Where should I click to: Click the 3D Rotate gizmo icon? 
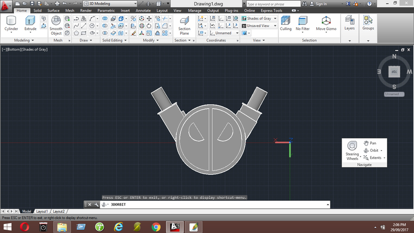point(142,25)
